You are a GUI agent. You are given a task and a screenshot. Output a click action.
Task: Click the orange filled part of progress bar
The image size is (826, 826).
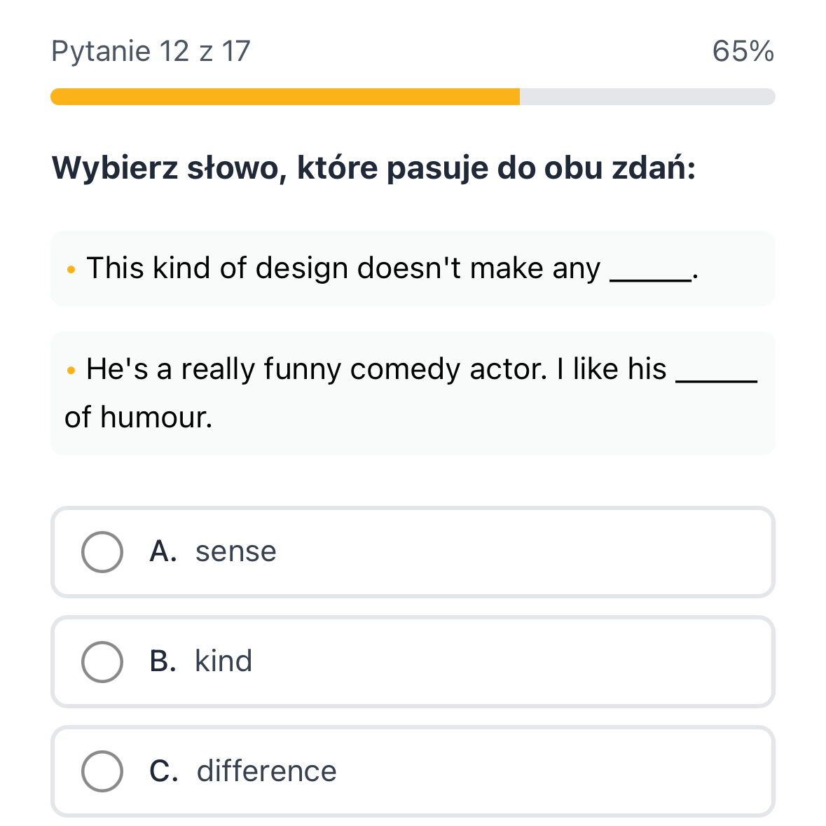click(284, 97)
